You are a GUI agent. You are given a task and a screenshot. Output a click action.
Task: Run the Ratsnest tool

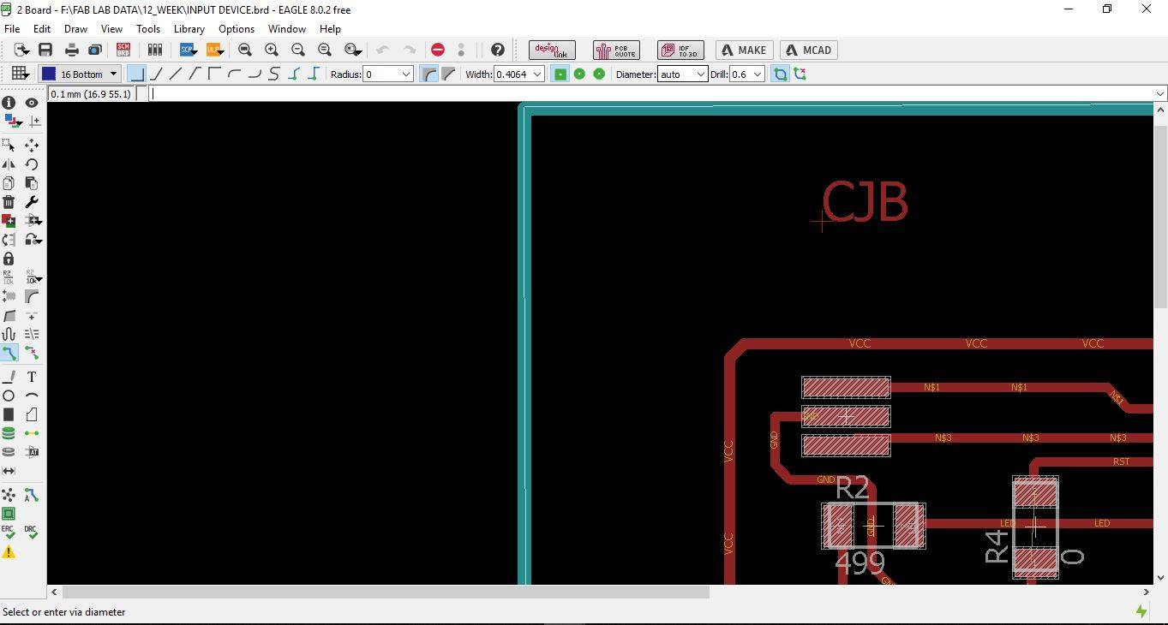click(x=9, y=495)
